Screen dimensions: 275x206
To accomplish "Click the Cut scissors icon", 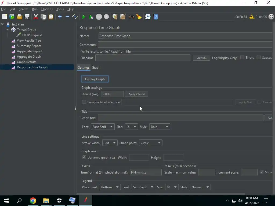I will point(36,17).
